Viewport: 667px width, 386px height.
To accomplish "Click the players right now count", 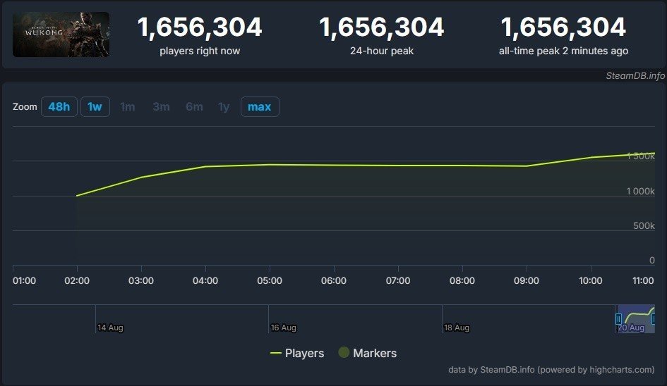I will click(x=200, y=27).
